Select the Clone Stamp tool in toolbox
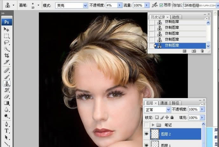The width and height of the screenshot is (219, 147). click(x=6, y=84)
